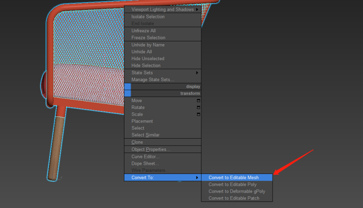Click the State Sets submenu arrow
The image size is (363, 208).
197,73
